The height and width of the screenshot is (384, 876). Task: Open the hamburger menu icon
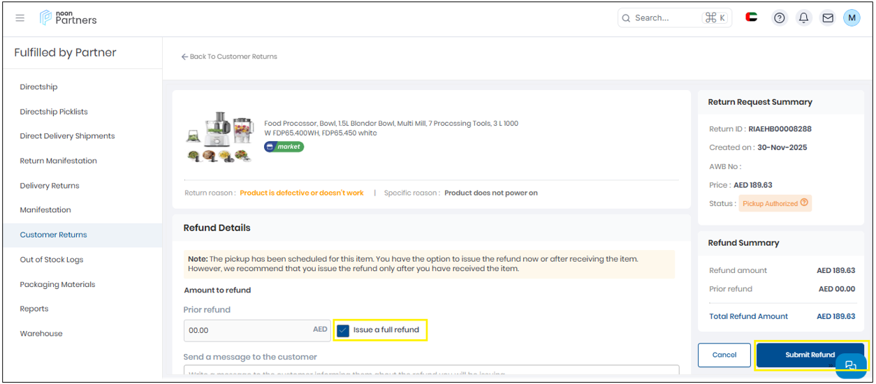[20, 18]
